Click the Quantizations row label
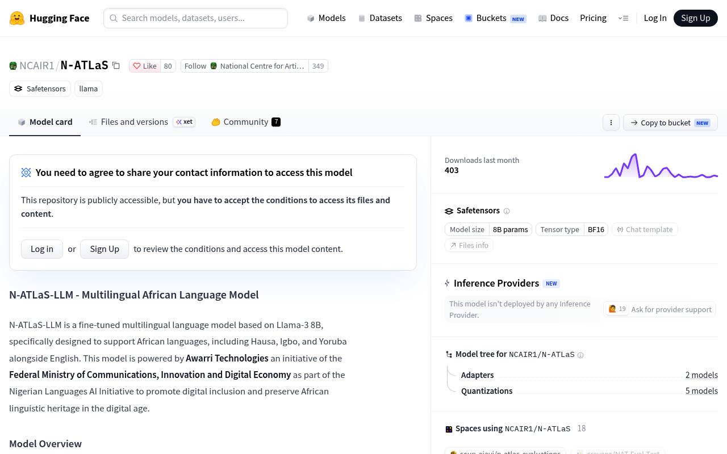The image size is (727, 454). [x=487, y=391]
